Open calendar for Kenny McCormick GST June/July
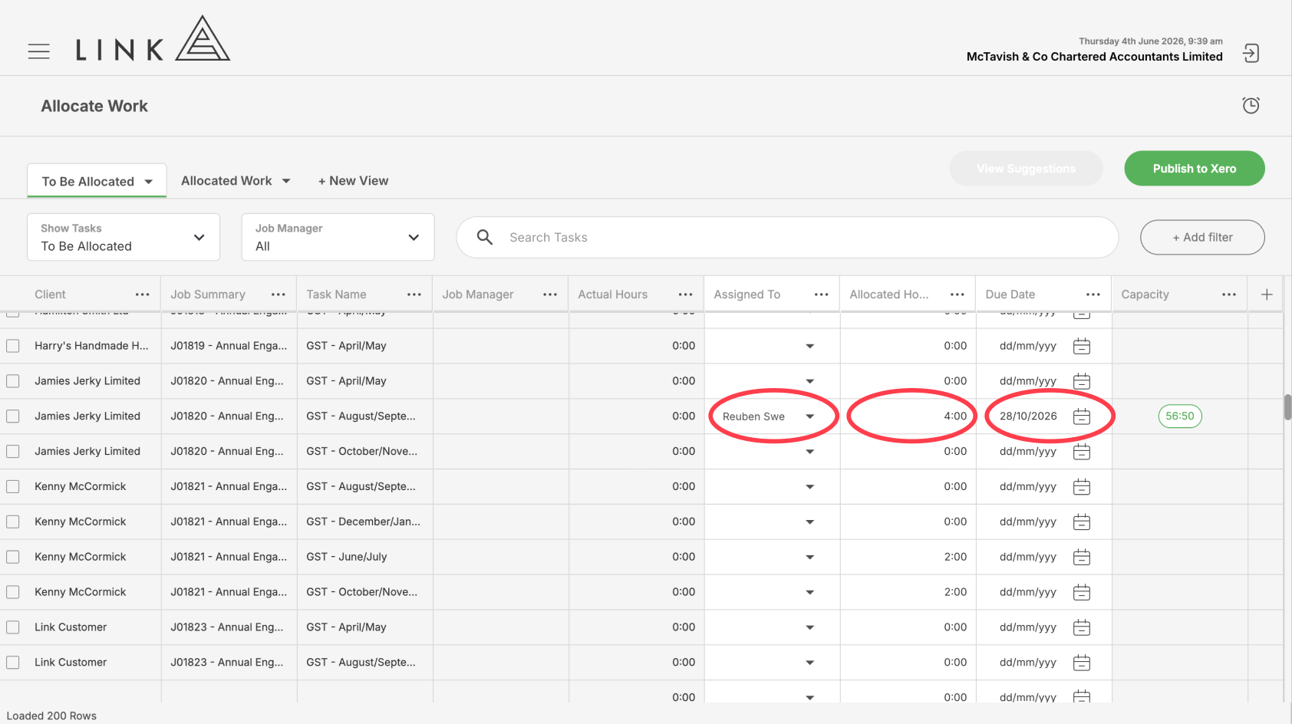Viewport: 1292px width, 724px height. pos(1082,558)
